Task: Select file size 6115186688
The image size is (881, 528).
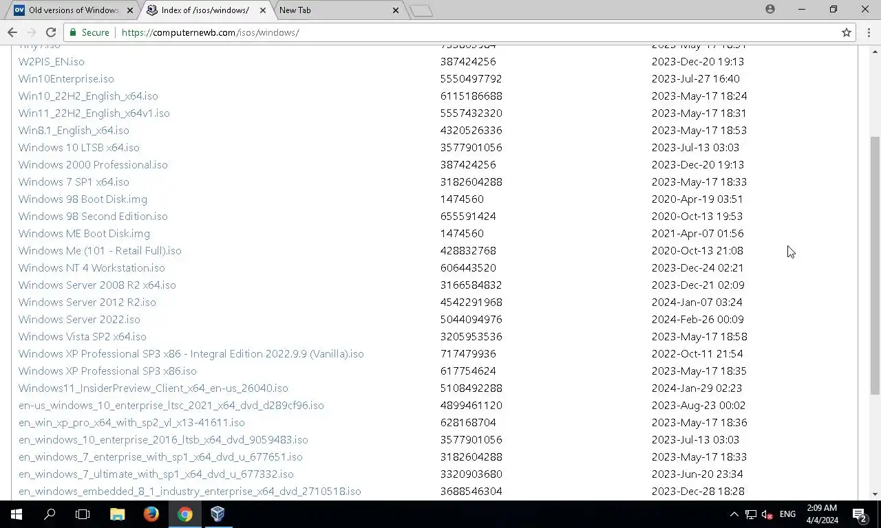Action: tap(471, 96)
